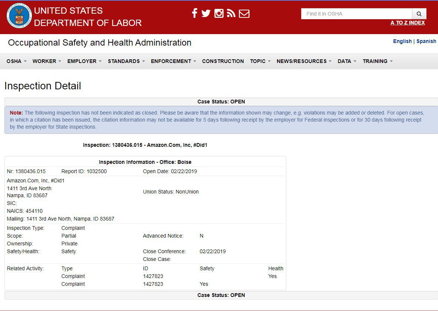Open the Instagram camera icon

219,14
